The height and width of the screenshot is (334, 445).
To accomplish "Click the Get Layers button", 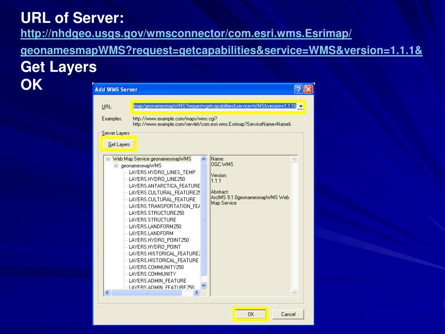I will click(119, 144).
